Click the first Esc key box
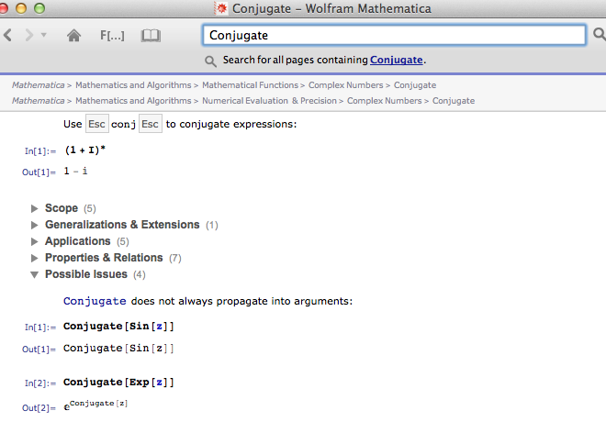606x433 pixels. 97,124
